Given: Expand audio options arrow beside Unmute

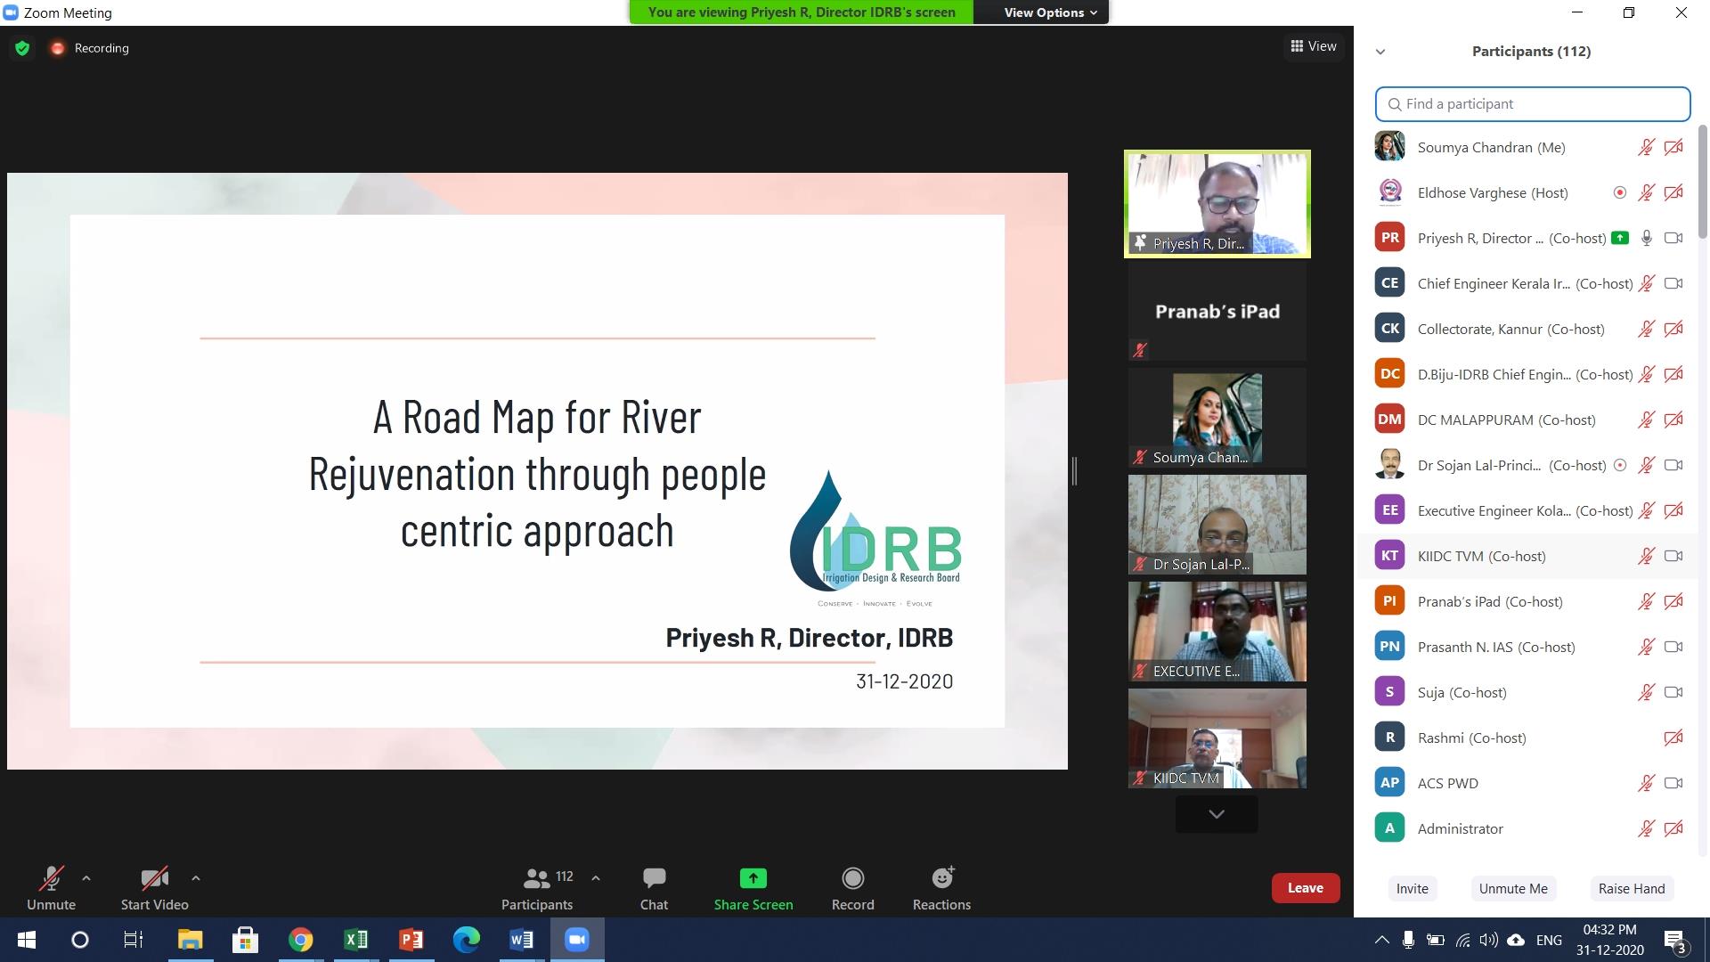Looking at the screenshot, I should tap(86, 878).
